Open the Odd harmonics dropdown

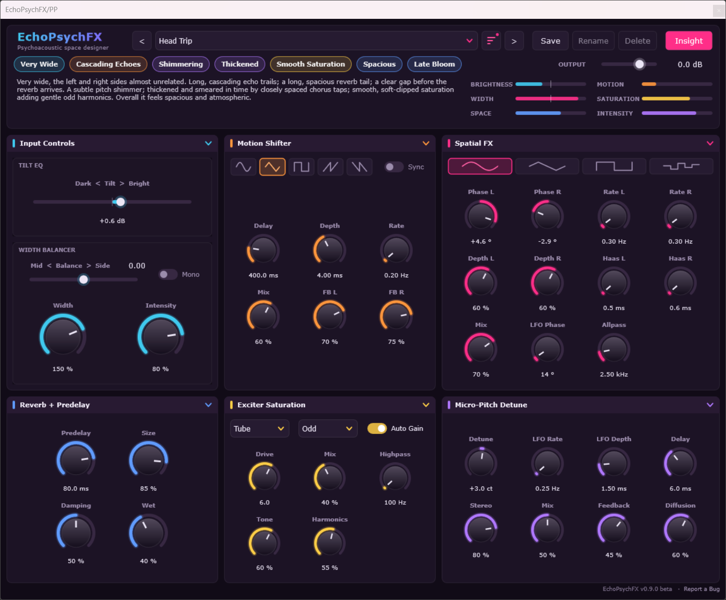[x=328, y=429]
